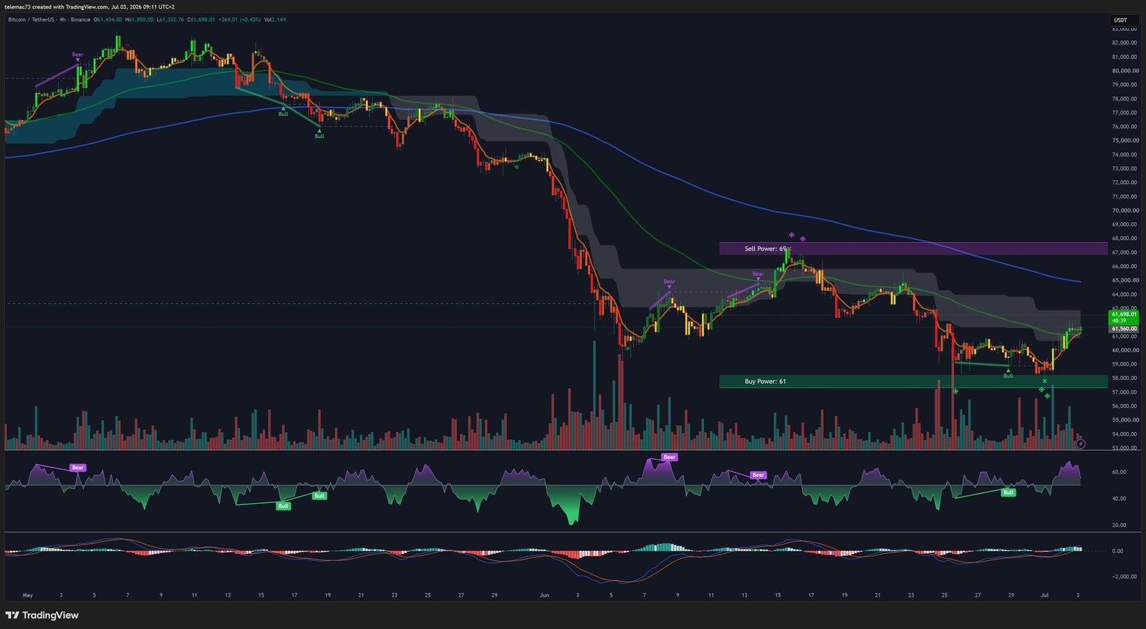Click the open value O61,434.00 in legend
The image size is (1146, 629).
pyautogui.click(x=108, y=19)
